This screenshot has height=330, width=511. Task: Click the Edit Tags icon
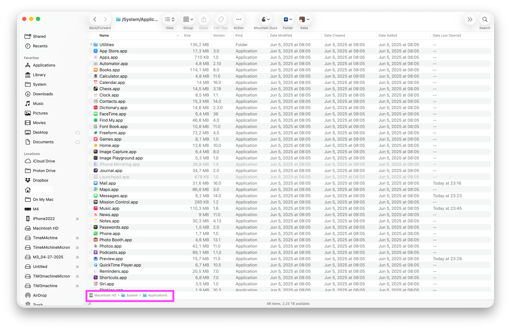(x=221, y=20)
